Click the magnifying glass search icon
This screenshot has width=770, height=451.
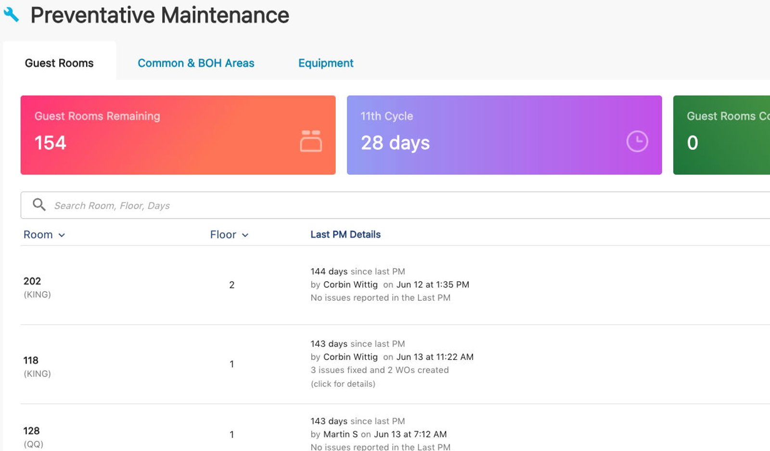coord(39,205)
